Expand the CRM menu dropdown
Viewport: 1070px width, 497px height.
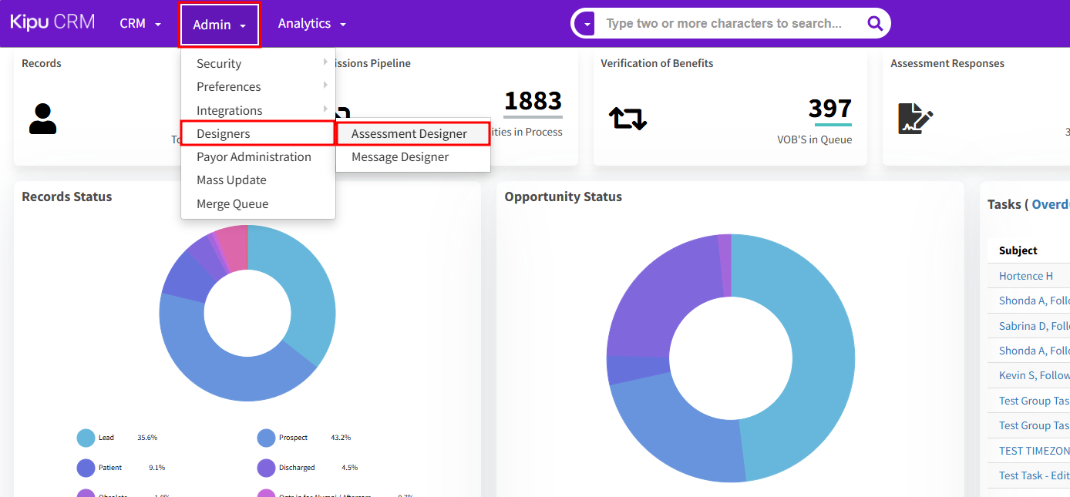coord(140,24)
